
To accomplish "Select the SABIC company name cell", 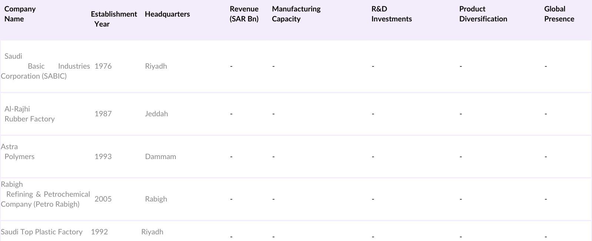I will [45, 66].
